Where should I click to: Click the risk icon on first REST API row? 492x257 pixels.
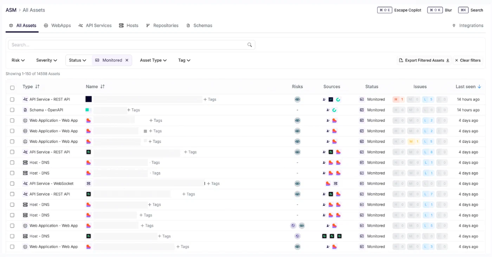[297, 99]
